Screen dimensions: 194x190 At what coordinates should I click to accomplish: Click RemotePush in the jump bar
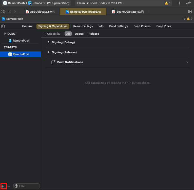12,19
